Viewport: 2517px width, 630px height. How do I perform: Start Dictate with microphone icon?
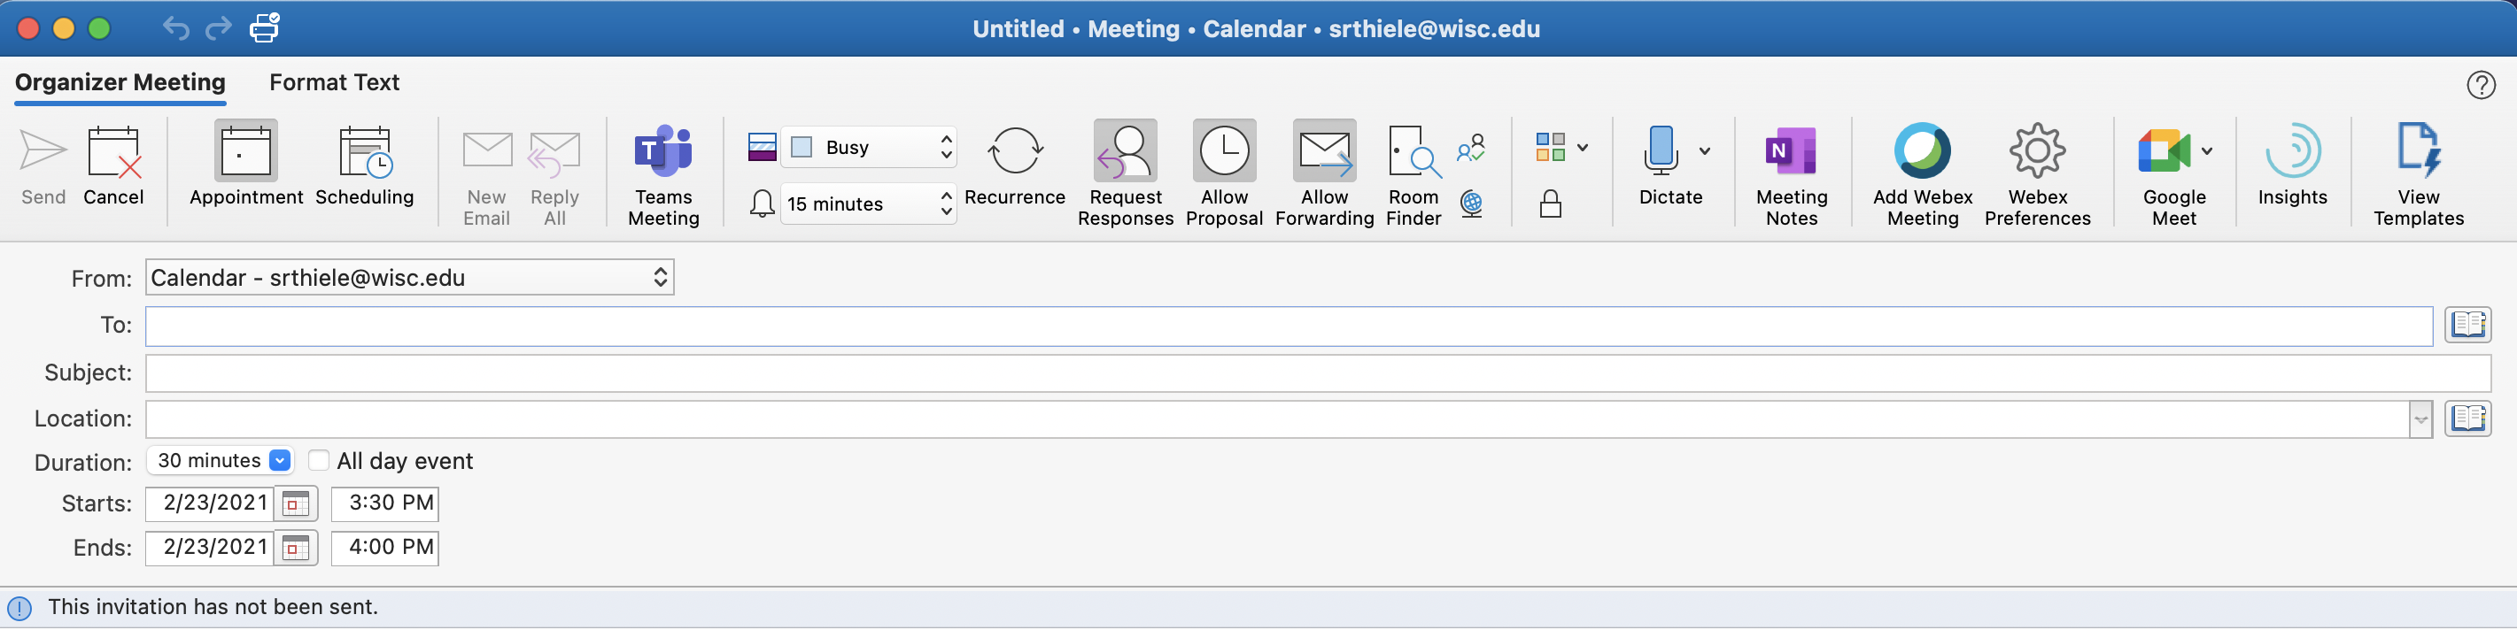point(1661,151)
